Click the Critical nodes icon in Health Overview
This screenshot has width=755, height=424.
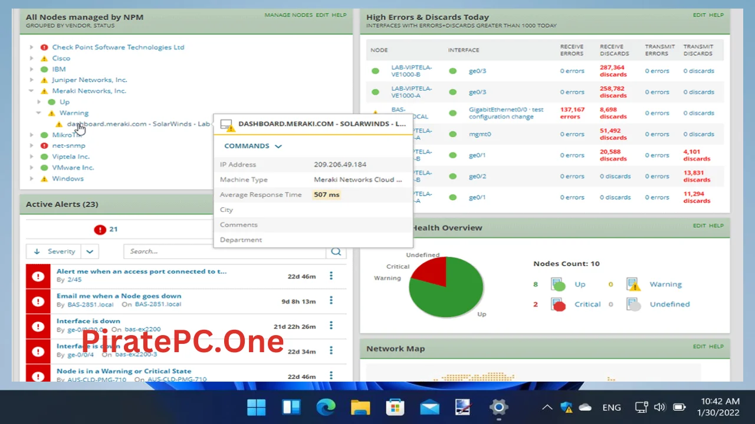tap(557, 304)
